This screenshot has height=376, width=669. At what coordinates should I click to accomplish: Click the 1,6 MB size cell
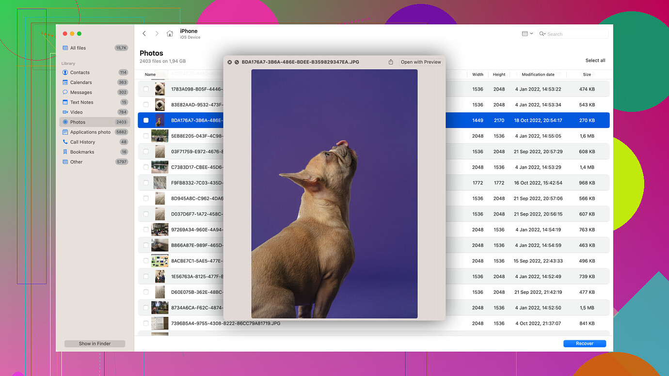pos(587,136)
